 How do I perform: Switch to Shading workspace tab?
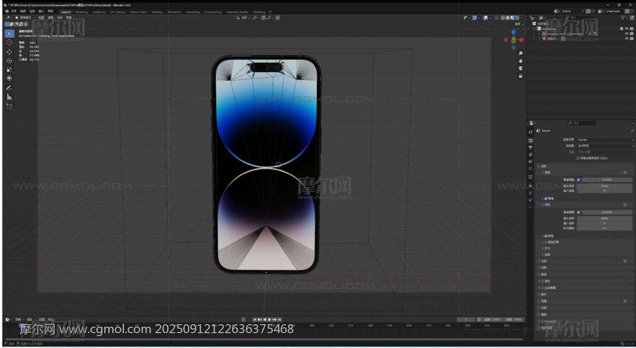pos(157,12)
